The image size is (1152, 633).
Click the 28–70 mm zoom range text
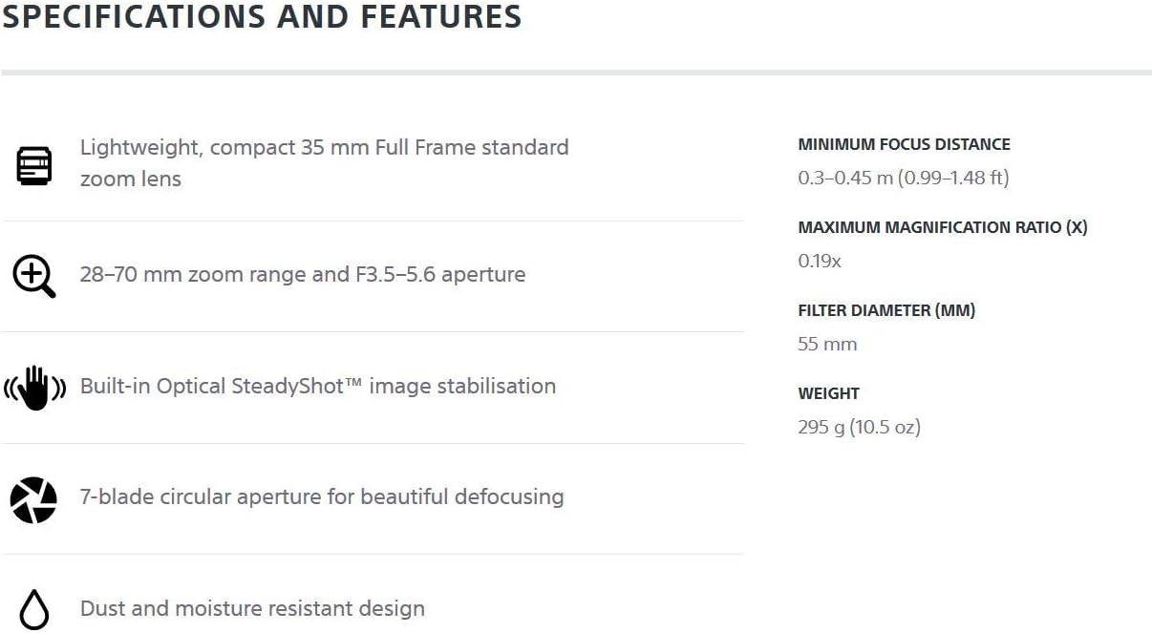(302, 275)
